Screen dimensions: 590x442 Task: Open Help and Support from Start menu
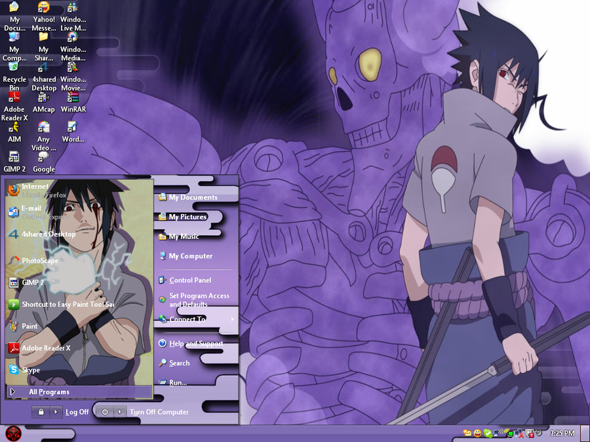coord(191,344)
